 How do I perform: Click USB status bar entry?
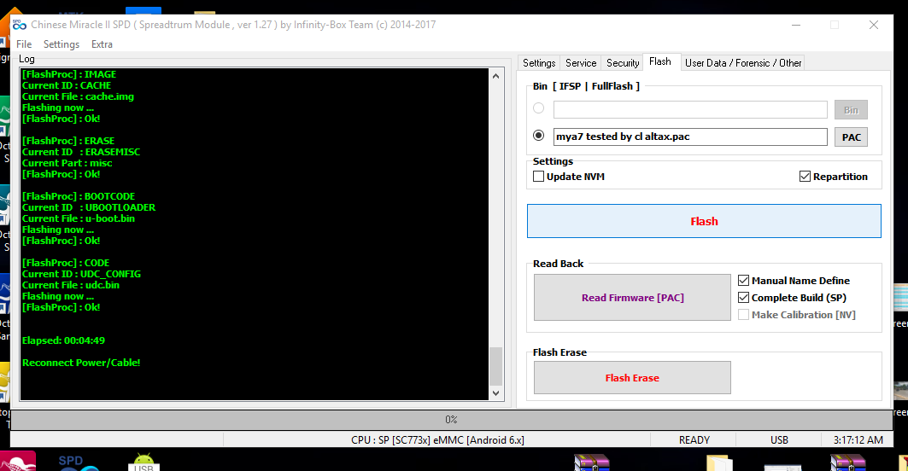[779, 439]
